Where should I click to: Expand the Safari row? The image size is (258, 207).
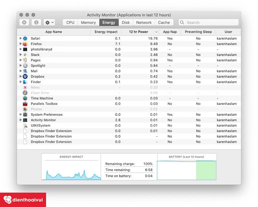click(x=21, y=38)
